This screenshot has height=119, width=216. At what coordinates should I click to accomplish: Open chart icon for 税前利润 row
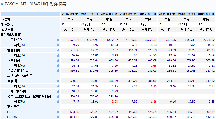[x=58, y=60]
